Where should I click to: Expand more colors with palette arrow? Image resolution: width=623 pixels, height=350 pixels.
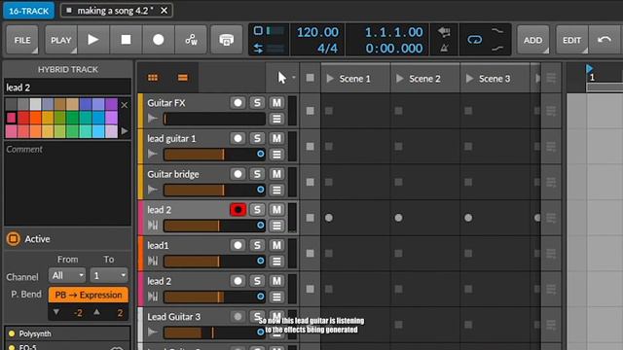[125, 131]
